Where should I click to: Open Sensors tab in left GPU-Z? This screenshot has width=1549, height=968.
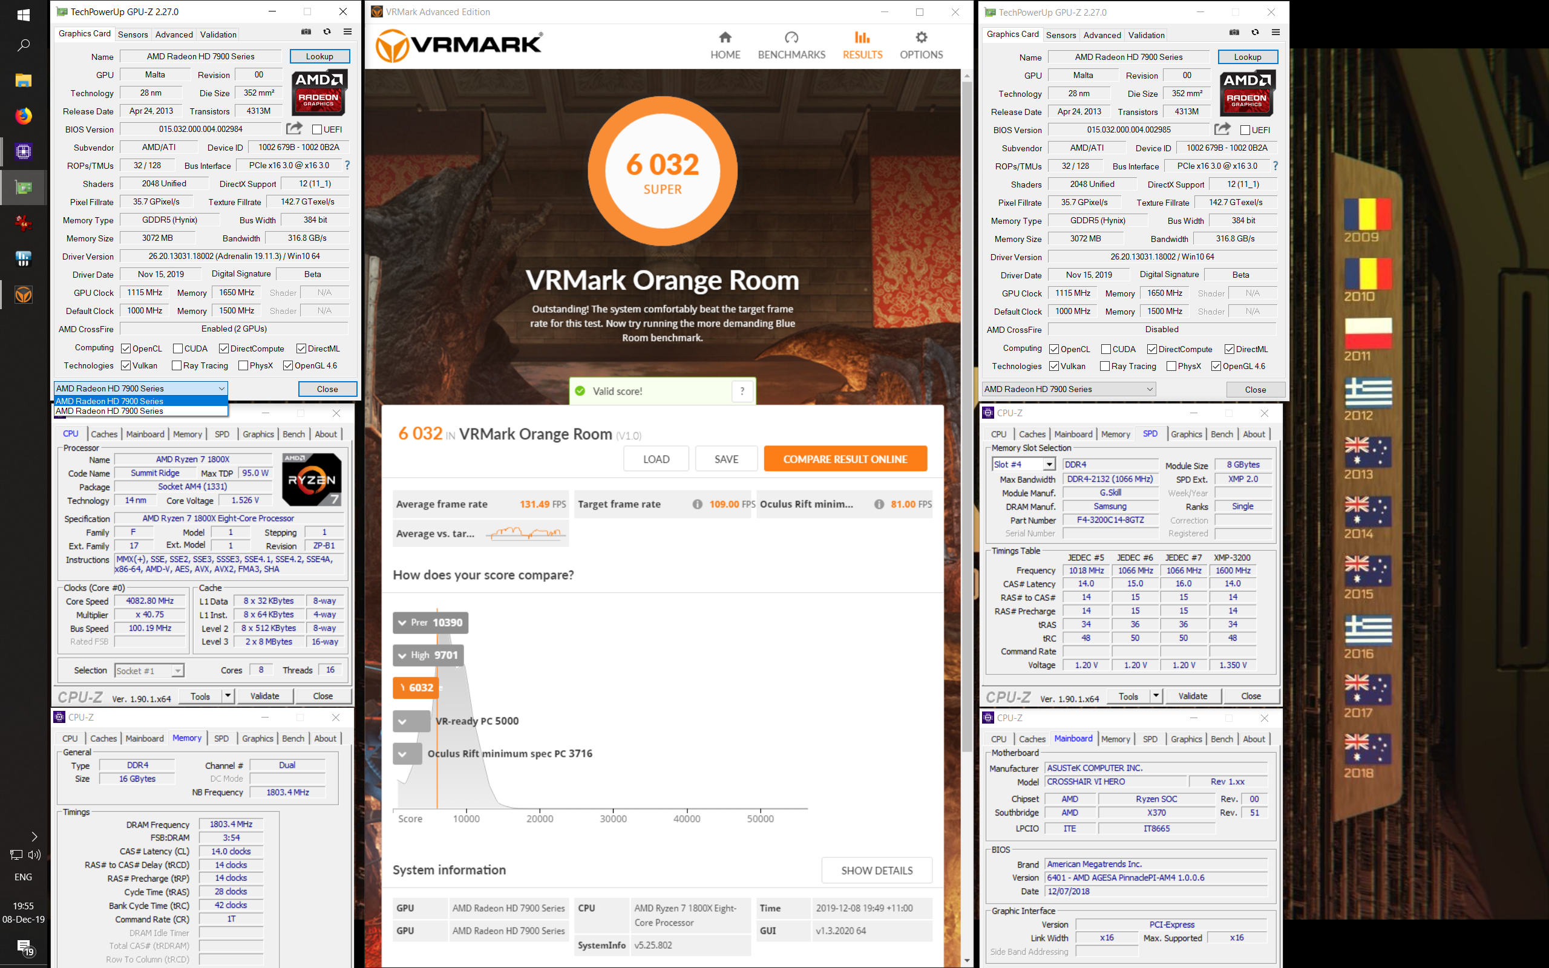[133, 34]
